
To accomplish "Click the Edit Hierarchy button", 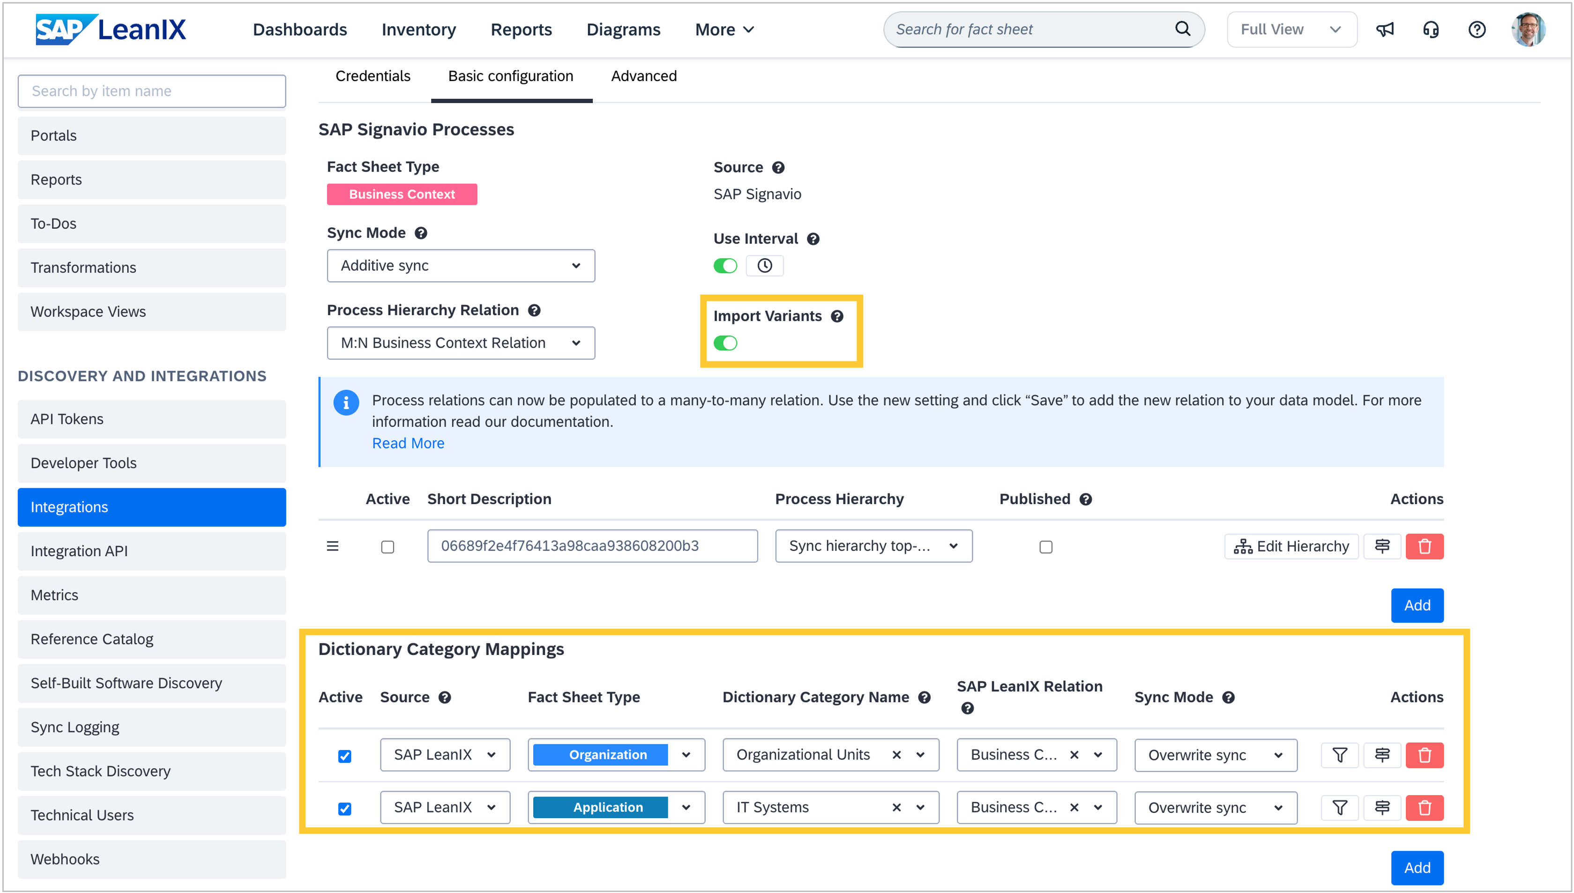I will point(1291,546).
